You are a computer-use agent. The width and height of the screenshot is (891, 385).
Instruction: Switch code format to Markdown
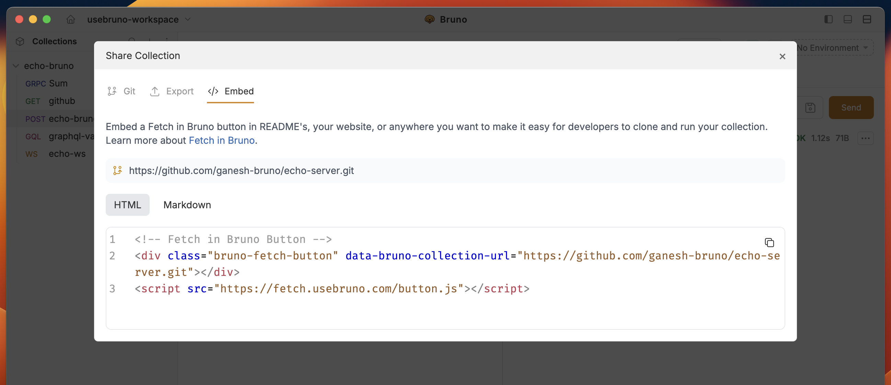187,205
